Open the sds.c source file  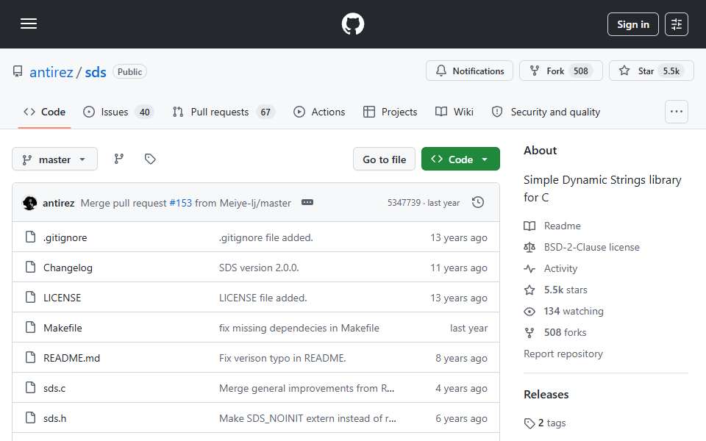click(x=54, y=388)
